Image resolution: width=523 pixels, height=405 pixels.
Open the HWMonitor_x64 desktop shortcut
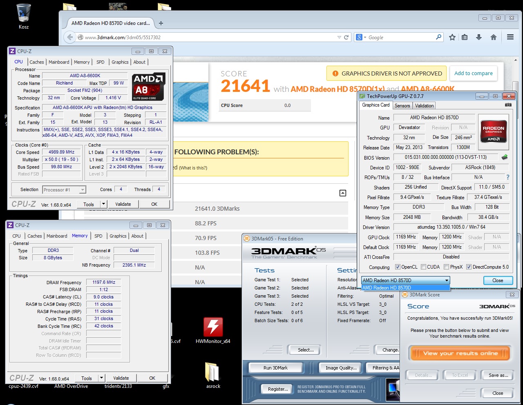[x=213, y=330]
